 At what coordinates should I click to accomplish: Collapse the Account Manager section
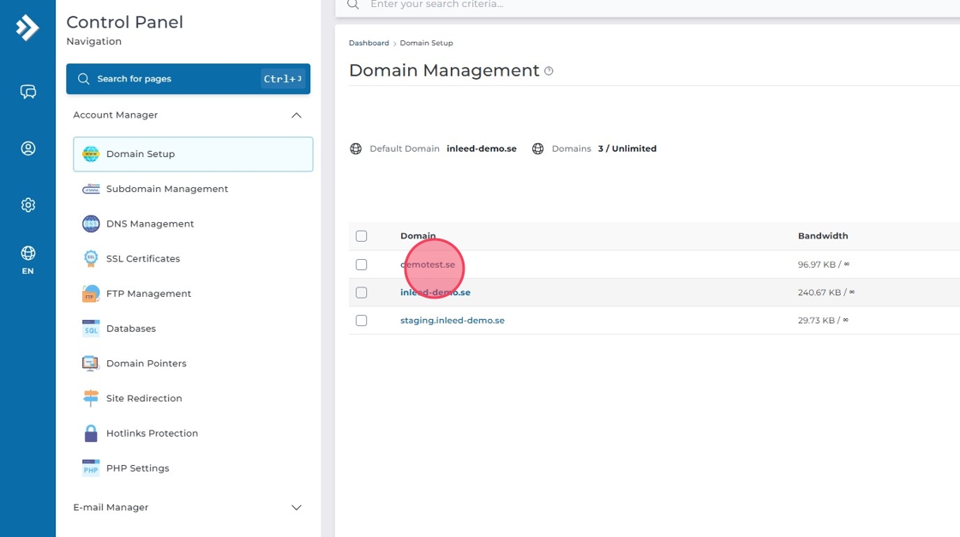[x=296, y=115]
